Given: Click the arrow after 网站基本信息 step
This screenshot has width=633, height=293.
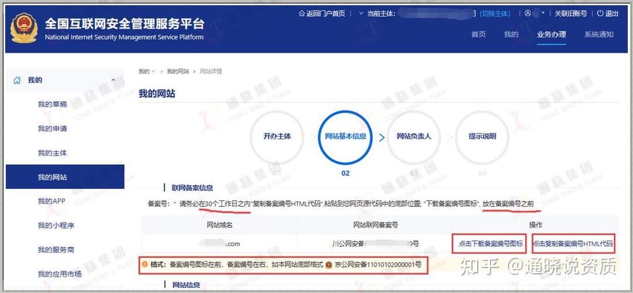Looking at the screenshot, I should [382, 137].
